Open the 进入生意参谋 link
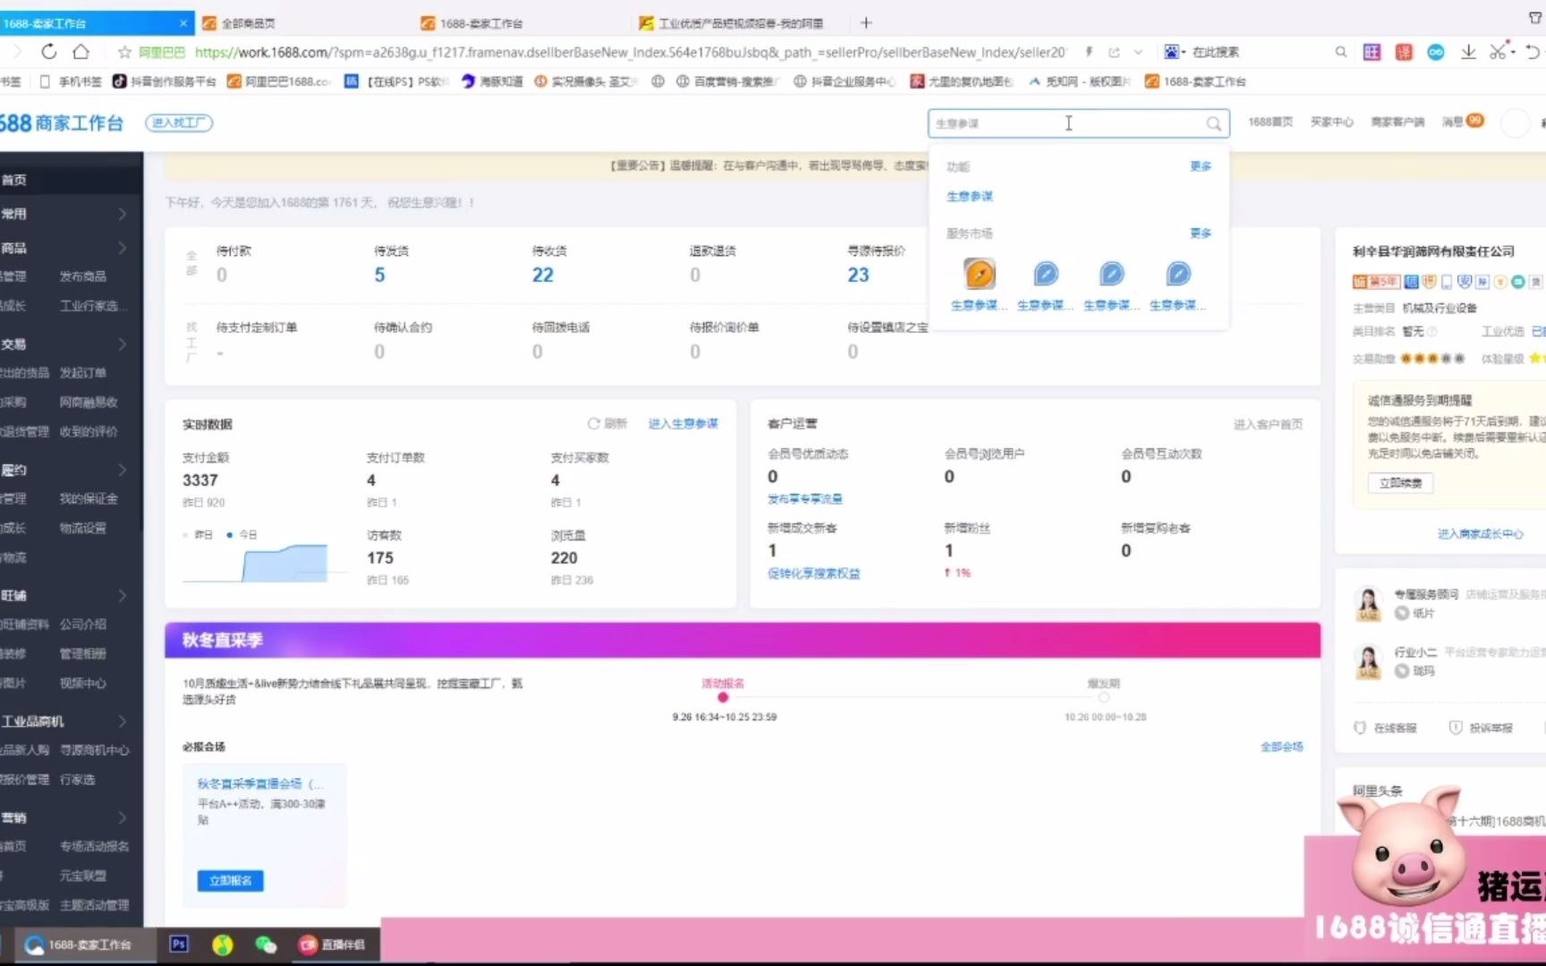Screen dimensions: 1546x966 click(x=684, y=424)
